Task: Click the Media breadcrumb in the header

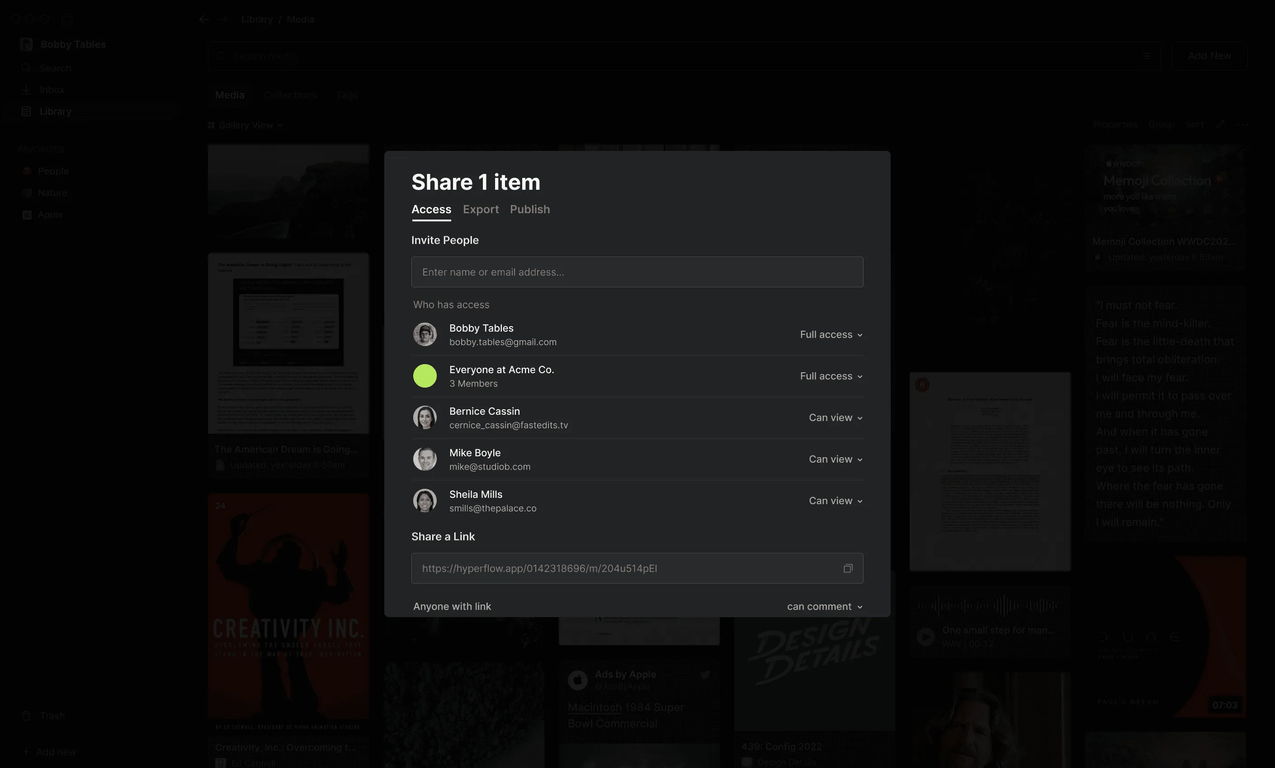Action: [300, 20]
